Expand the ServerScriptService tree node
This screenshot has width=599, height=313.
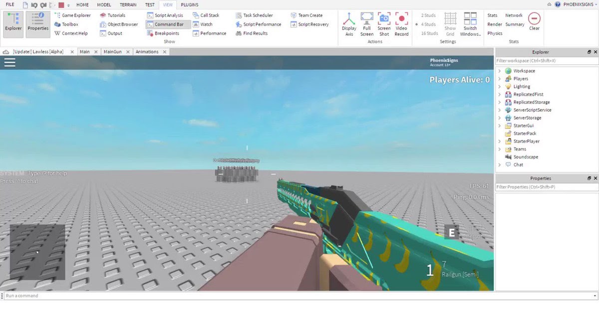click(x=500, y=110)
